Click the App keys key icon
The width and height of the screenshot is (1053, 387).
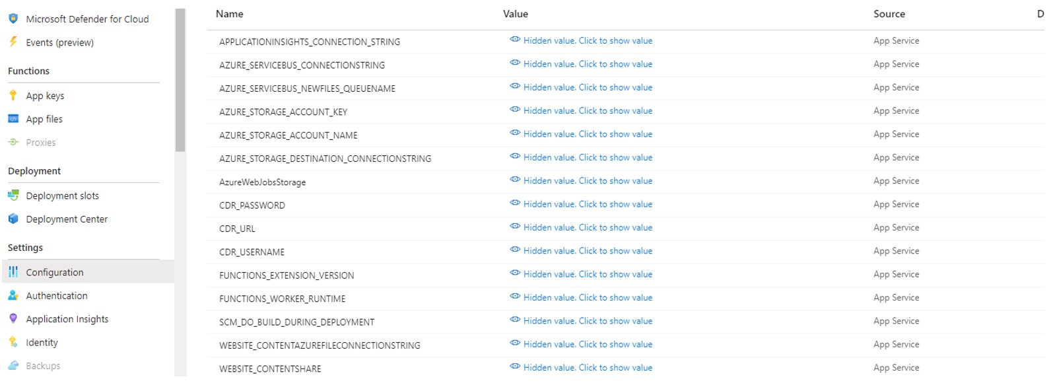point(13,96)
